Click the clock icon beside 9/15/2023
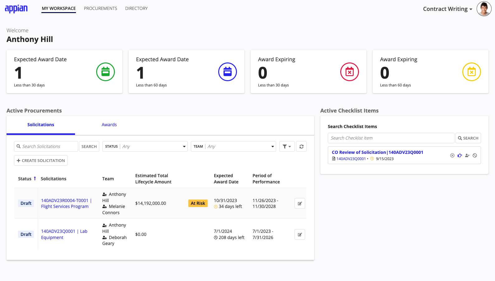Viewport: 495px width, 281px height. pyautogui.click(x=372, y=159)
